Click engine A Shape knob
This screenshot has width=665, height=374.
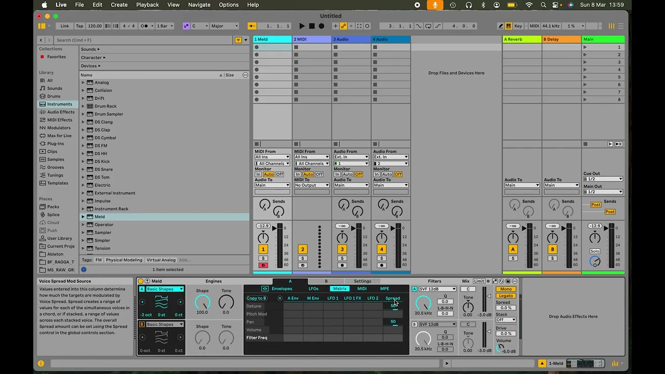(202, 302)
